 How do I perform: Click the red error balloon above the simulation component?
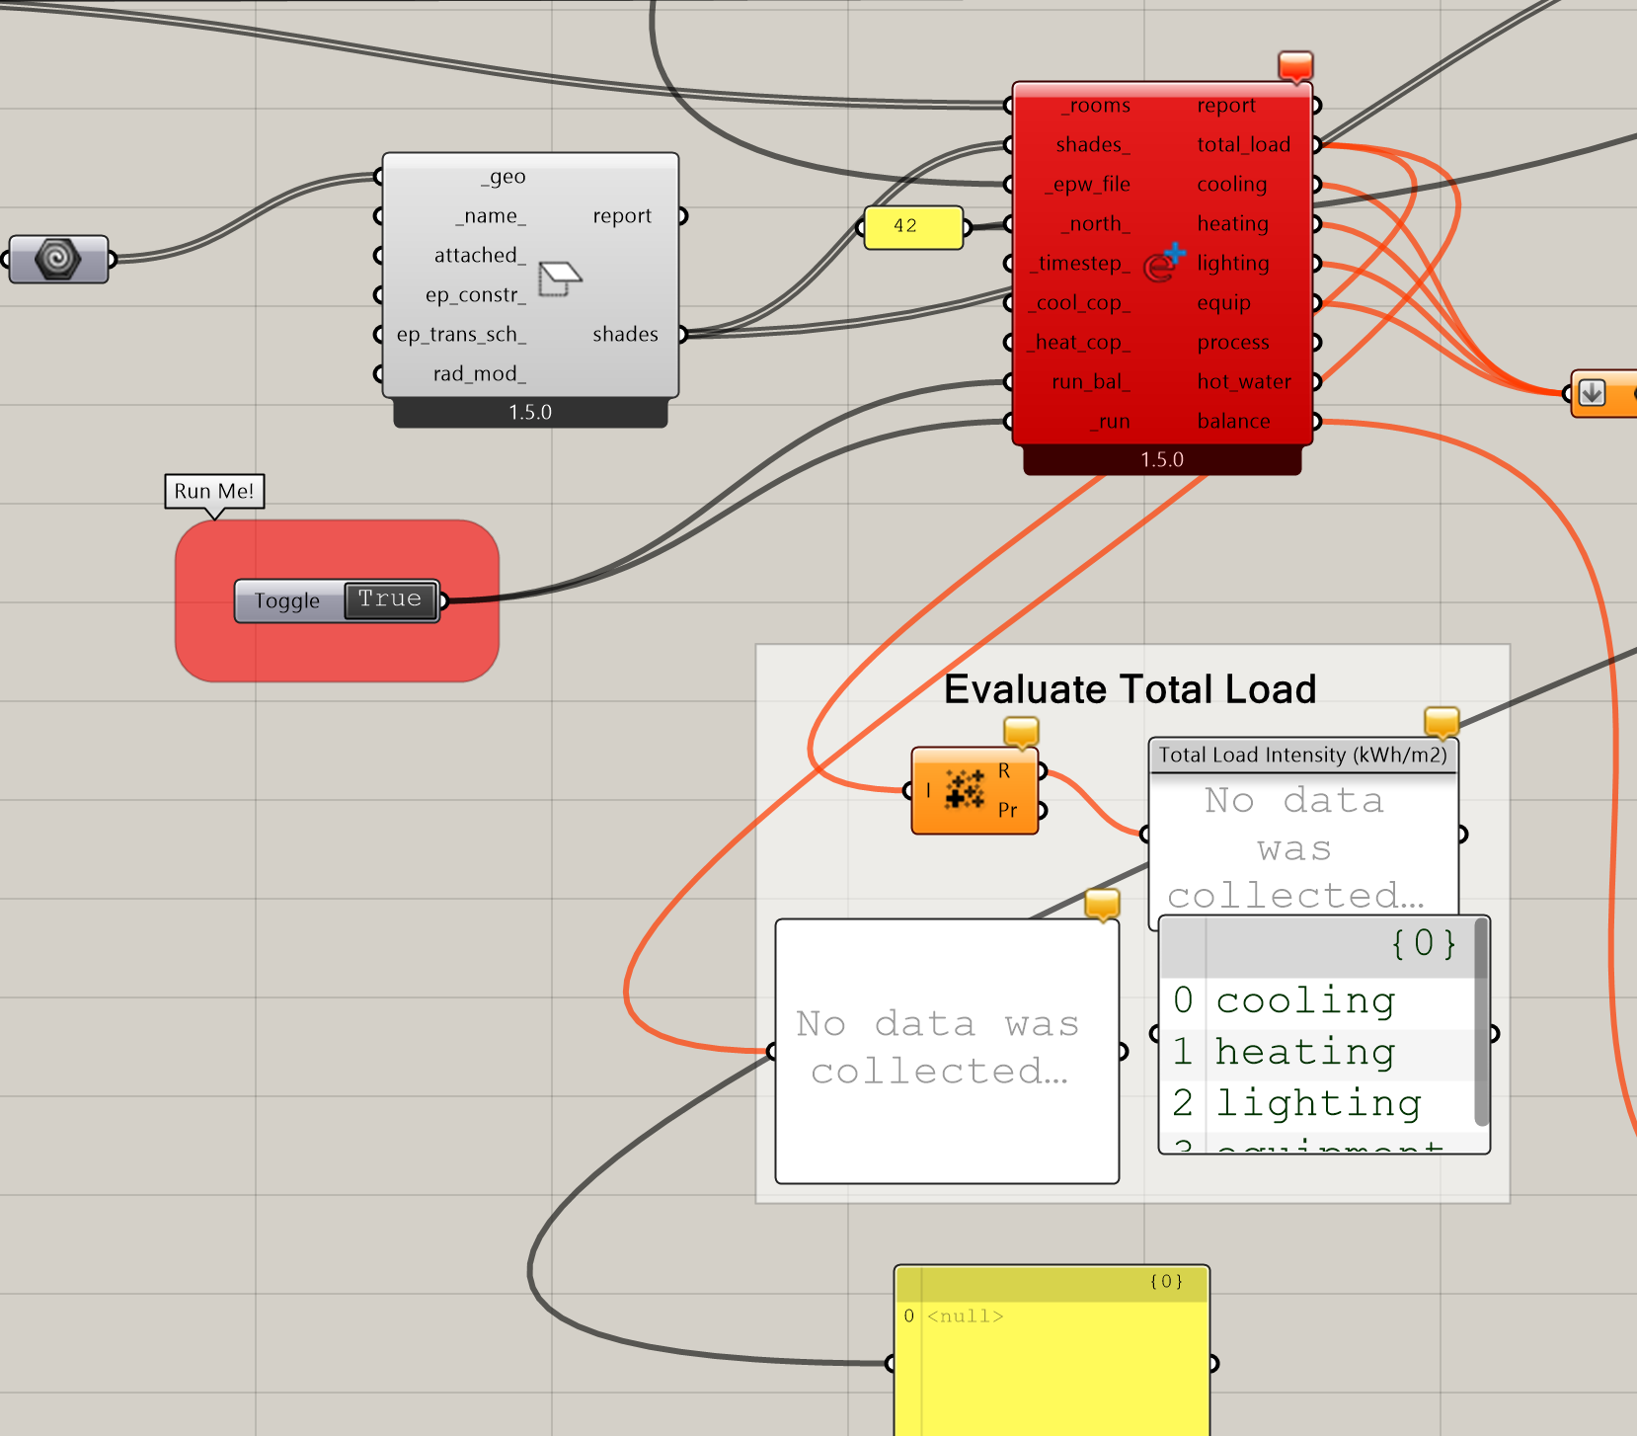[1294, 66]
